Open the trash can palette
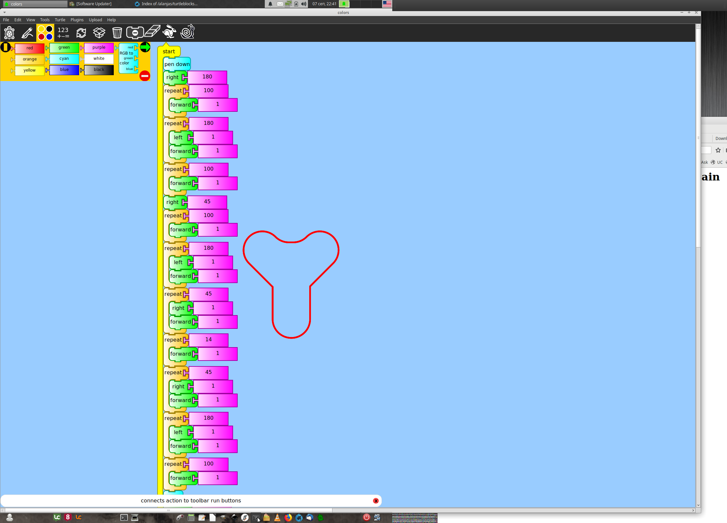The image size is (727, 523). point(117,33)
